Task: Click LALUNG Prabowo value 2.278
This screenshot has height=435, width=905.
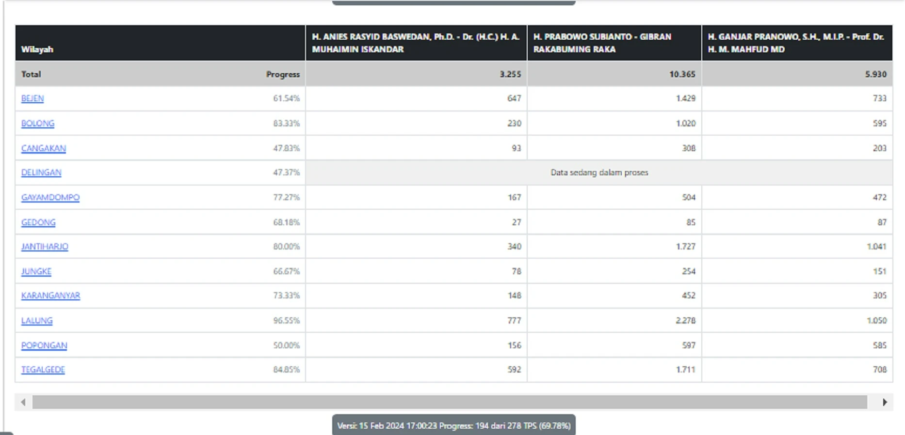Action: [686, 321]
